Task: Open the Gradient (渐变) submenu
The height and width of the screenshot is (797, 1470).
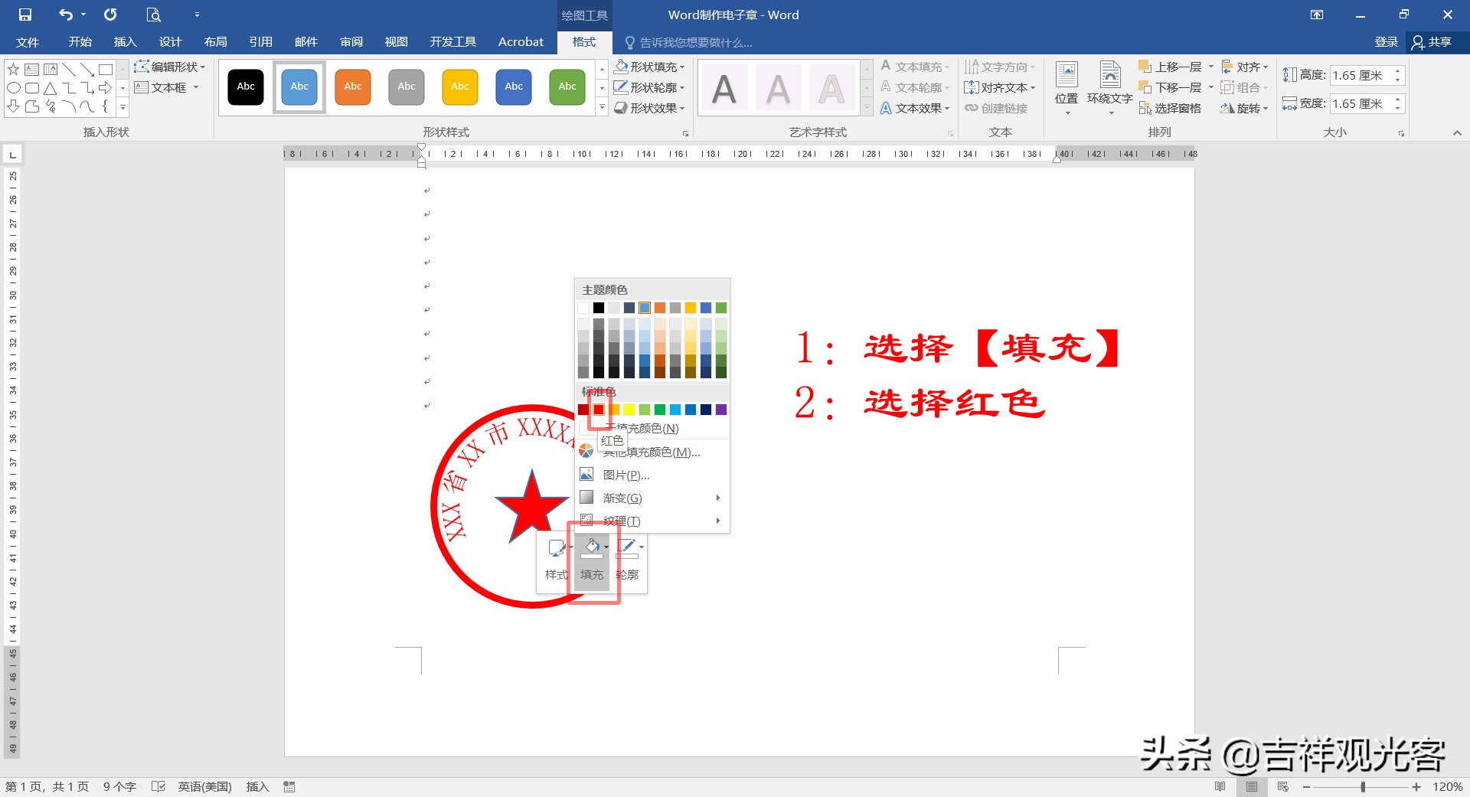Action: [652, 498]
